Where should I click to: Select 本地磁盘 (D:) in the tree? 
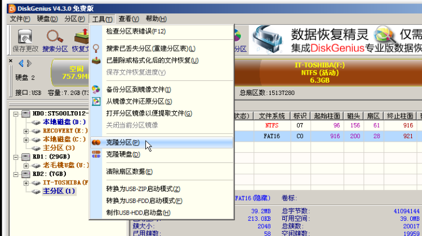point(64,122)
